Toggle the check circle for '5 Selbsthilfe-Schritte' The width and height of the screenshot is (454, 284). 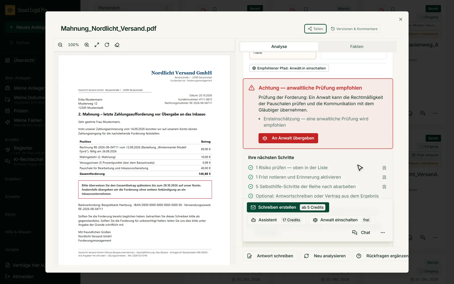[x=251, y=187]
